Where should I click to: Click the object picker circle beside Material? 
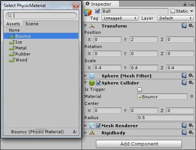click(192, 96)
